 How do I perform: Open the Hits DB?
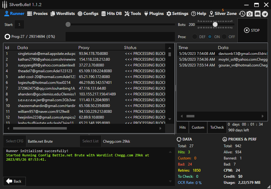click(x=111, y=13)
